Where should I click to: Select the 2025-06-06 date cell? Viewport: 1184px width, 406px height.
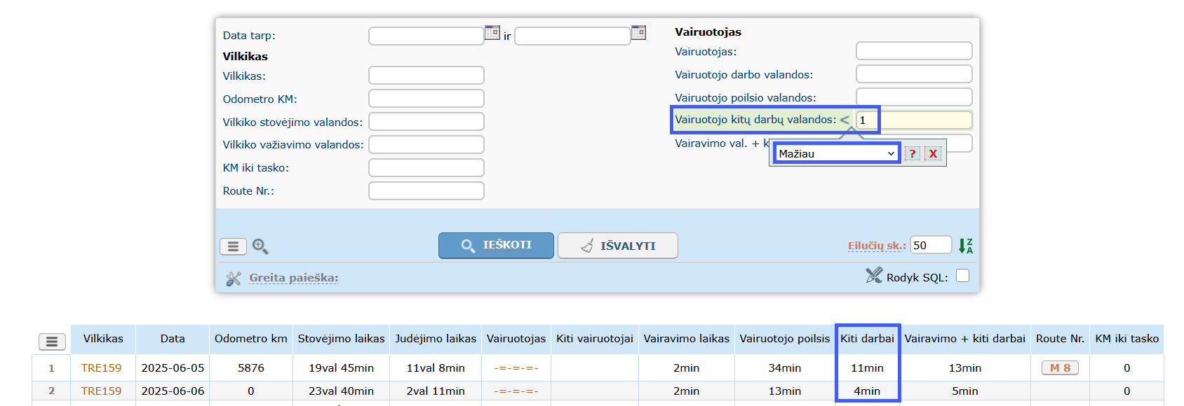click(x=173, y=391)
